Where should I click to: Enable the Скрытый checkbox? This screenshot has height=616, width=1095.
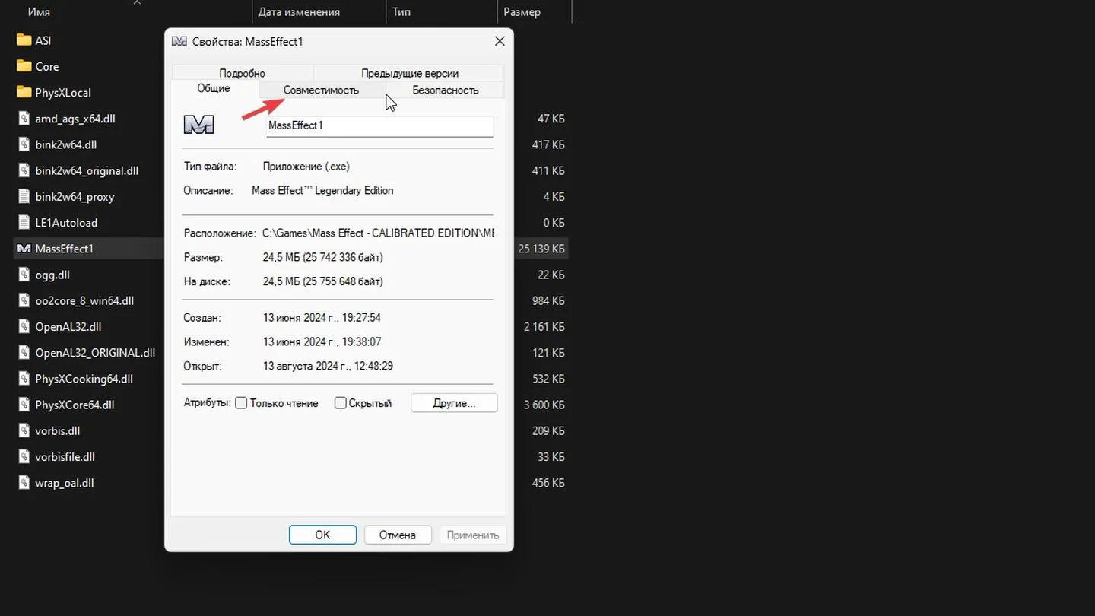(x=341, y=403)
